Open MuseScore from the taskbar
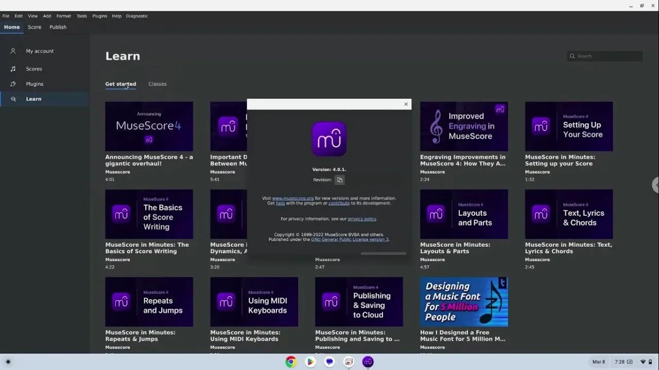Screen dimensions: 659x370 click(368, 362)
